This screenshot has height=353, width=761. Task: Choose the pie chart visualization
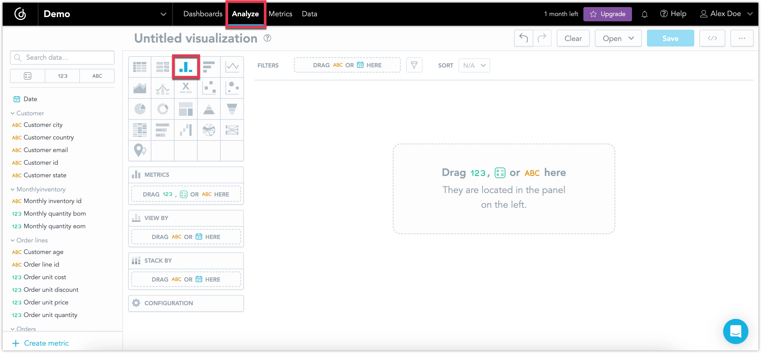tap(140, 109)
